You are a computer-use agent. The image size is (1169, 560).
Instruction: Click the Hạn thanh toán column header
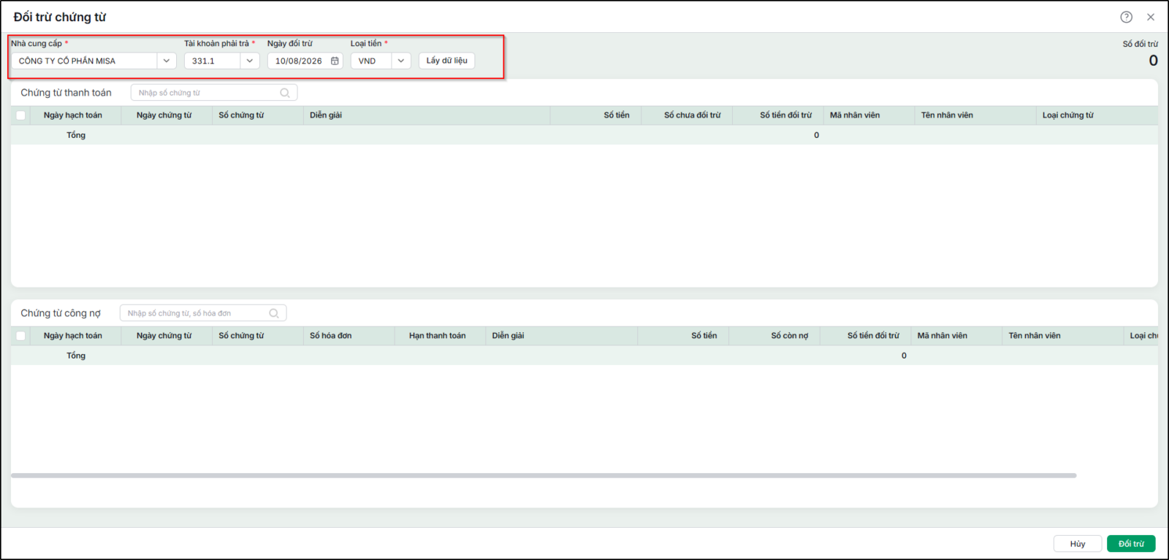[437, 336]
